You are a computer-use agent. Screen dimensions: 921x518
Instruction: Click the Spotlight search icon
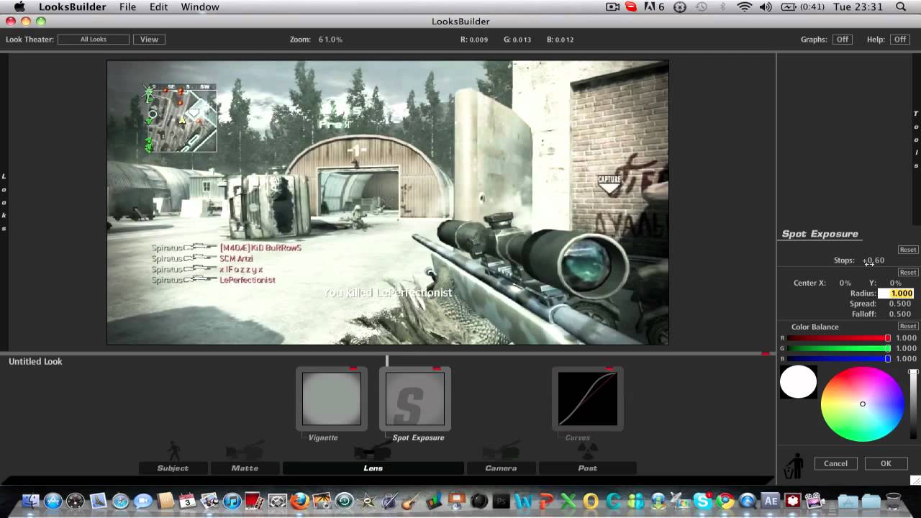pyautogui.click(x=902, y=7)
